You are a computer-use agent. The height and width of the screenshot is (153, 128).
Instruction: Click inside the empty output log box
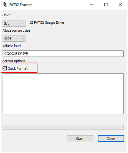pos(63,94)
